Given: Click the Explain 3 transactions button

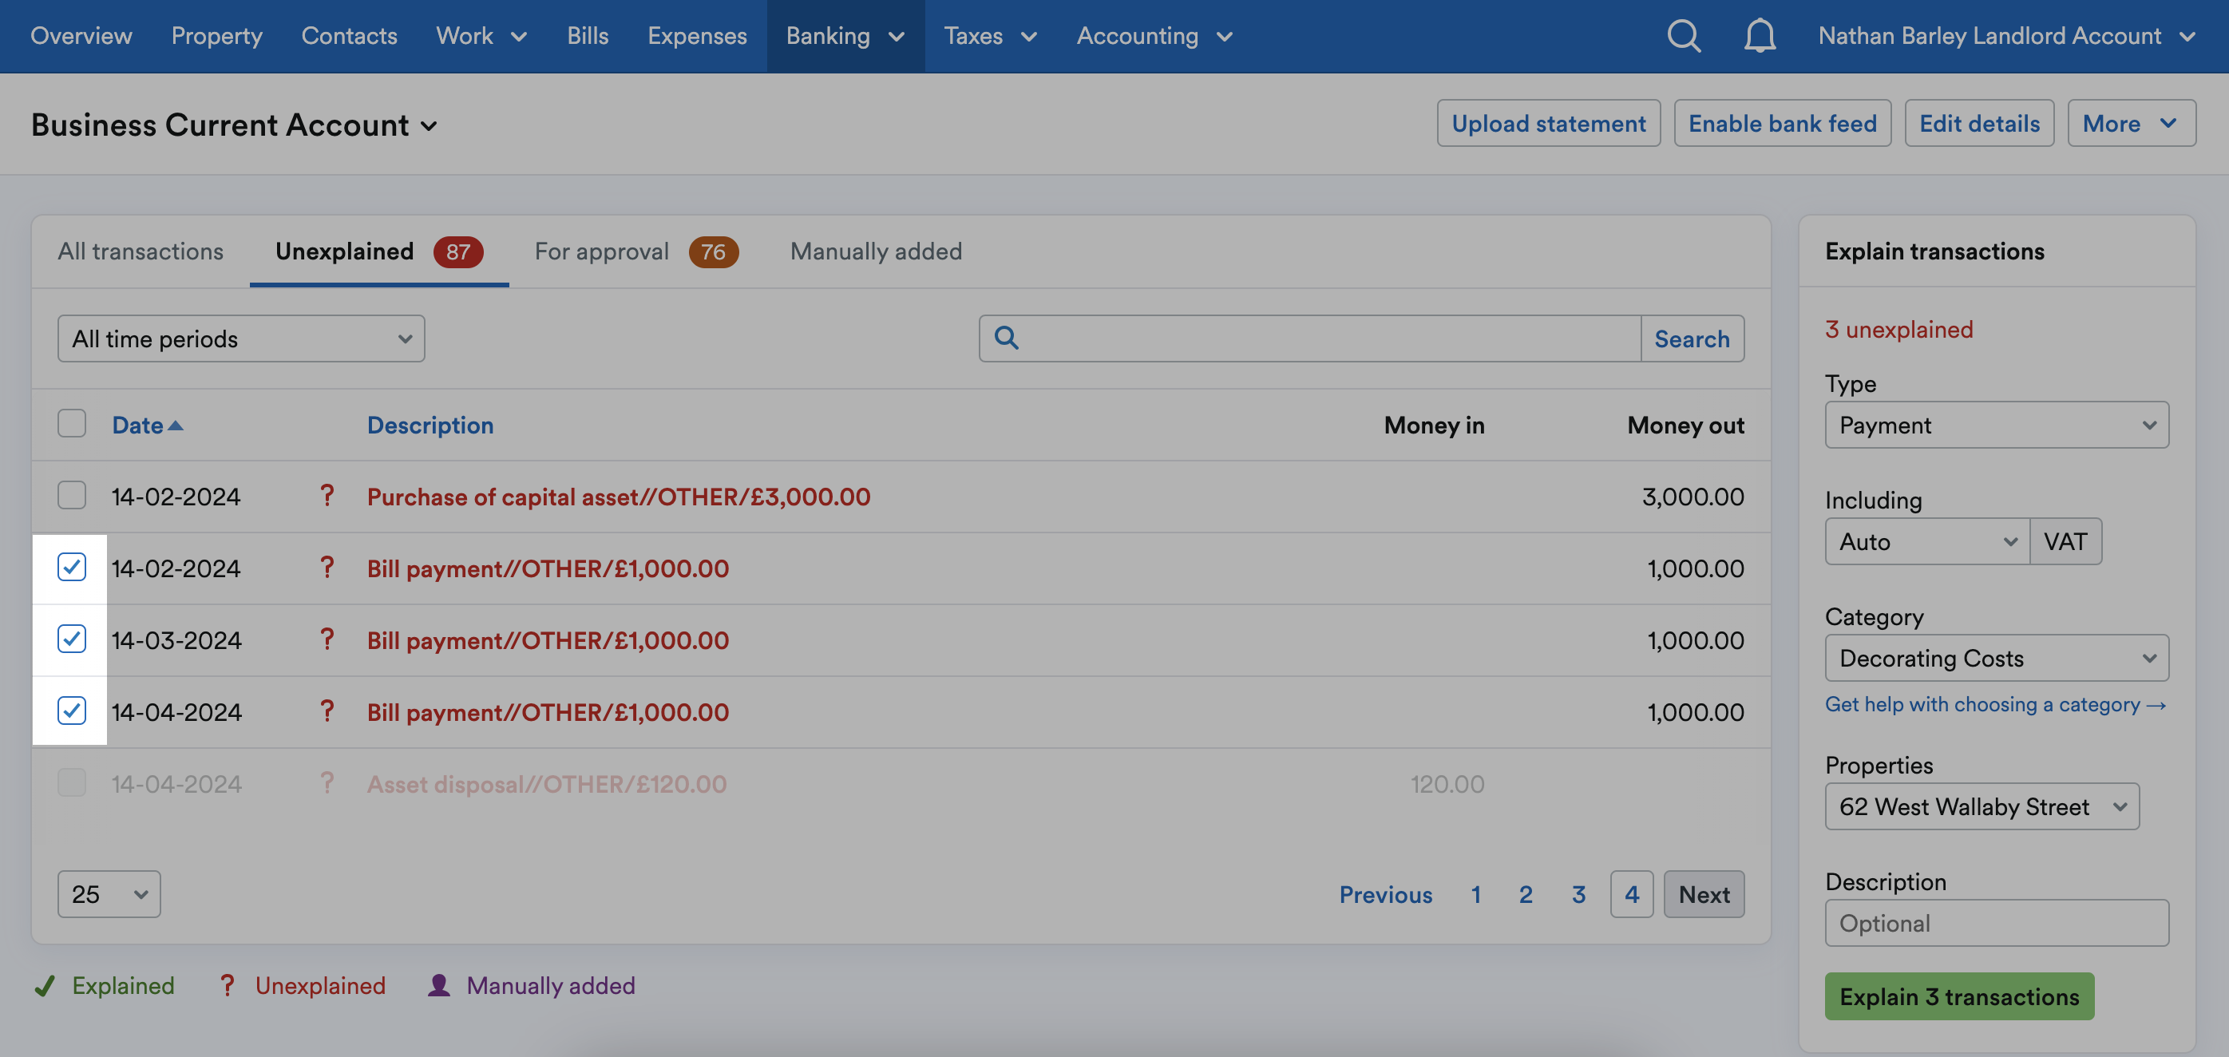Looking at the screenshot, I should point(1959,996).
